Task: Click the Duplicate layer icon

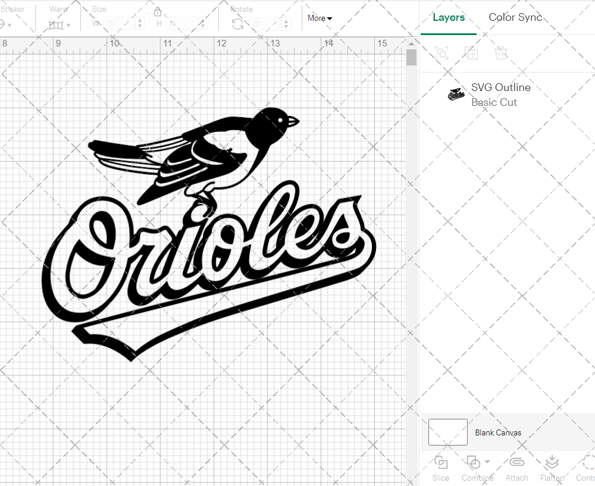Action: [x=471, y=53]
